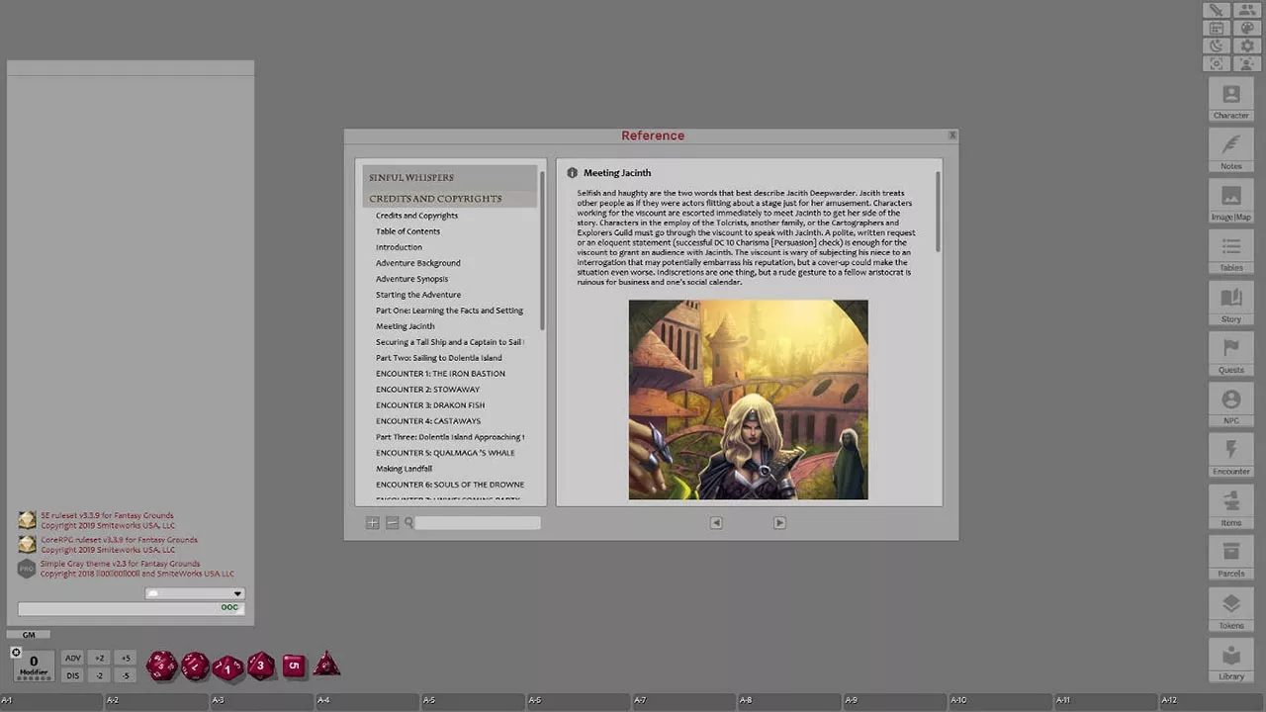The width and height of the screenshot is (1266, 712).
Task: Click the d10 die showing 1
Action: 227,667
